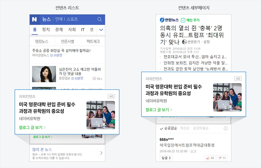Select the 언론사별 sub-tab
This screenshot has width=261, height=168.
point(67,41)
